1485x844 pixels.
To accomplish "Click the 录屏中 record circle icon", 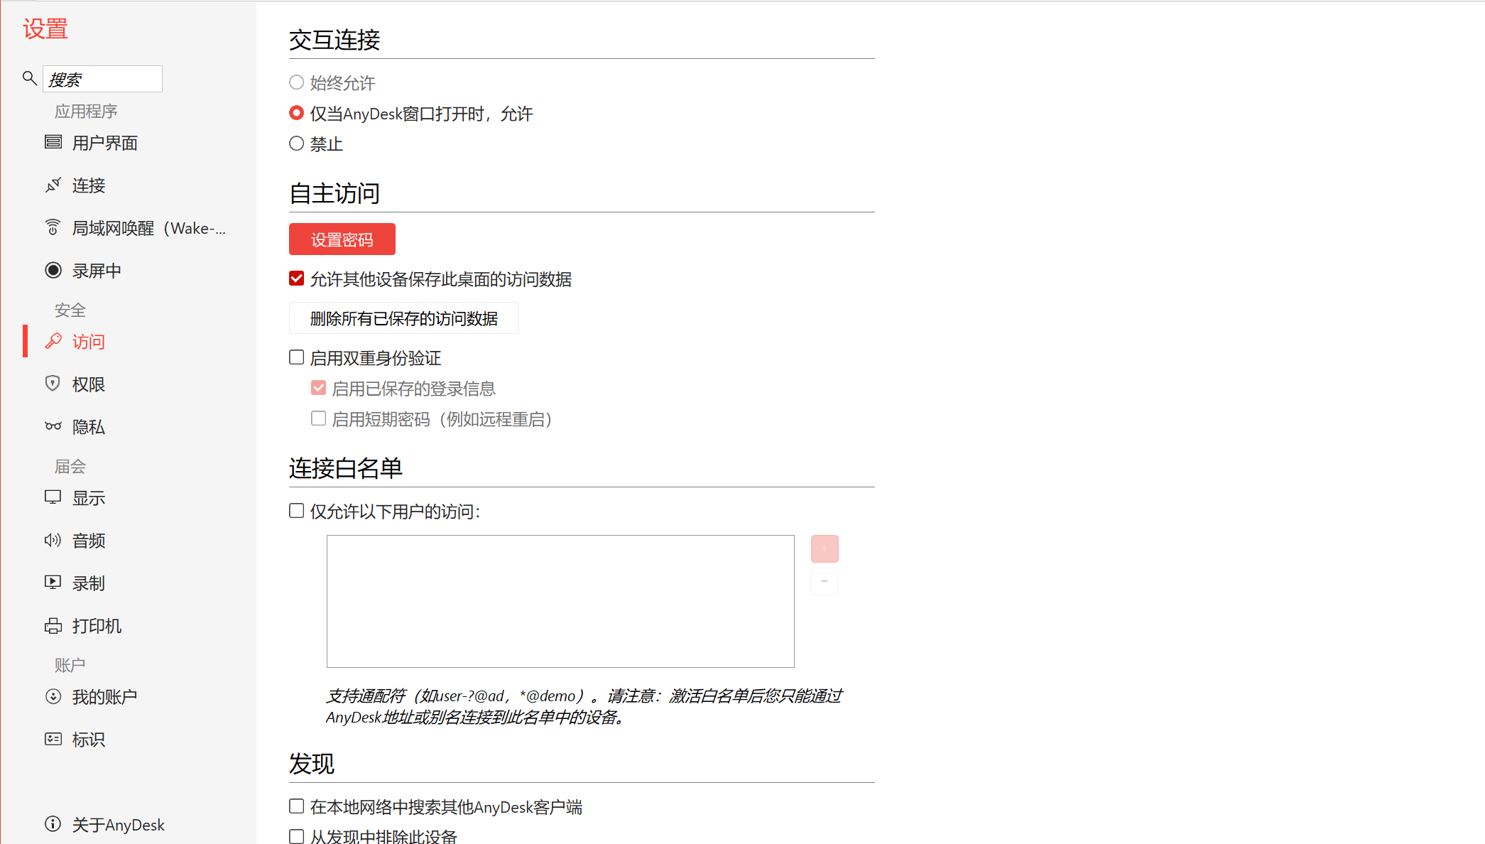I will coord(53,270).
